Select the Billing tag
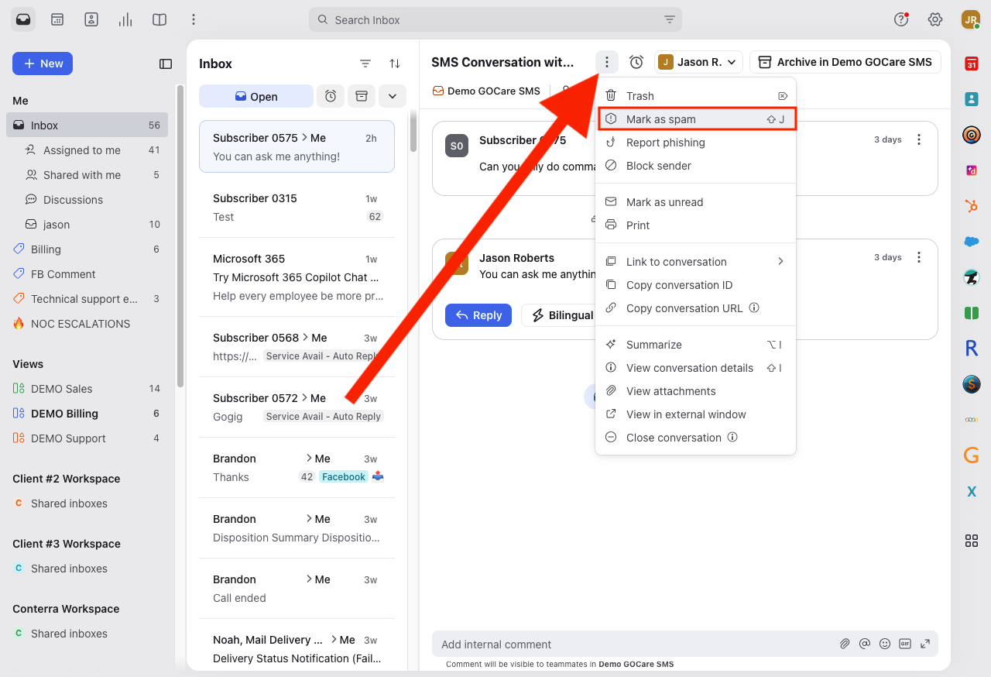This screenshot has width=991, height=677. 87,249
